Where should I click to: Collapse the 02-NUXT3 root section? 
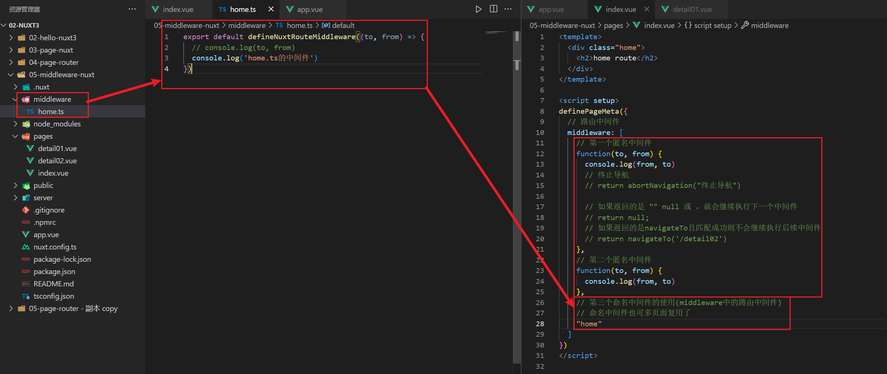pyautogui.click(x=4, y=25)
